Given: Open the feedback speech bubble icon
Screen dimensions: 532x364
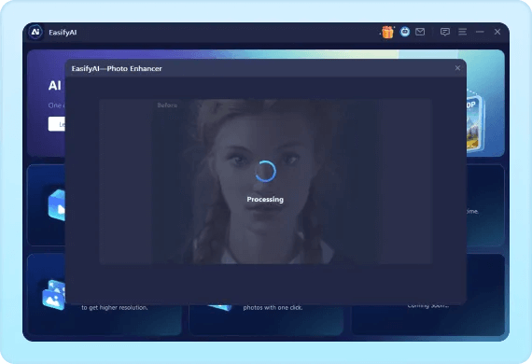Looking at the screenshot, I should [445, 32].
